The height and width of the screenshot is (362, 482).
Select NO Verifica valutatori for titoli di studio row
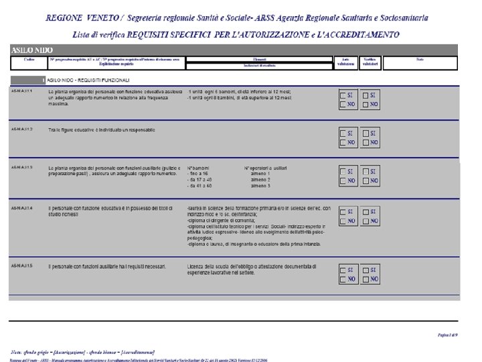366,221
